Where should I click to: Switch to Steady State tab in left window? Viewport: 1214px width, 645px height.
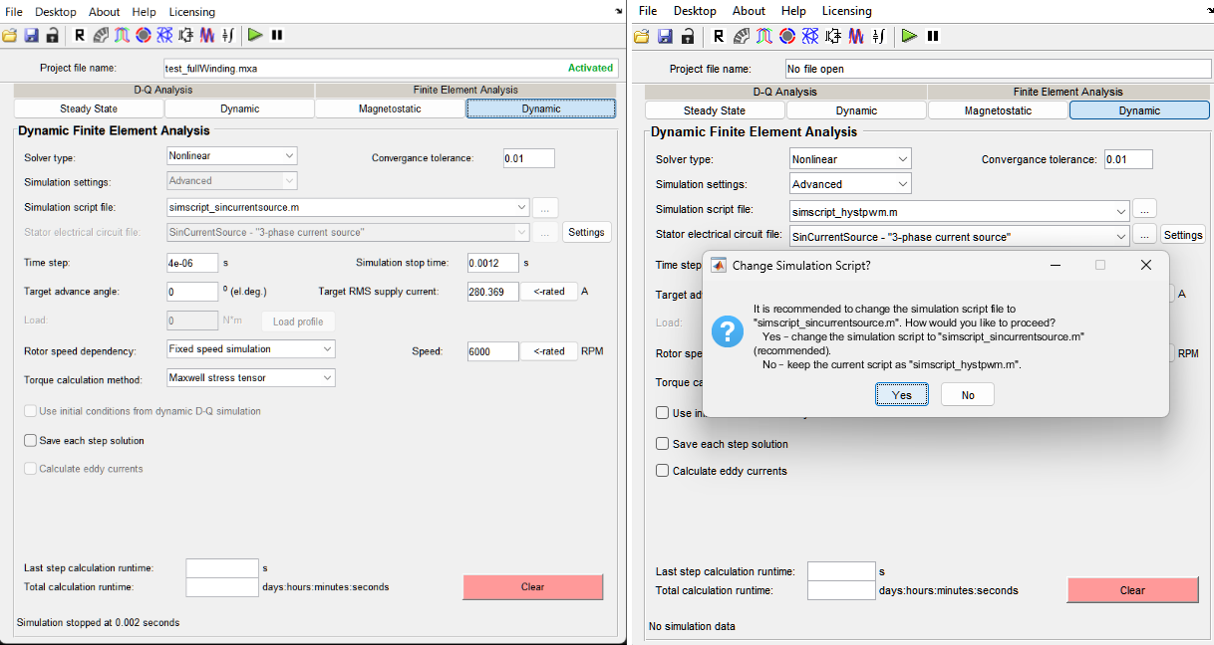(89, 108)
